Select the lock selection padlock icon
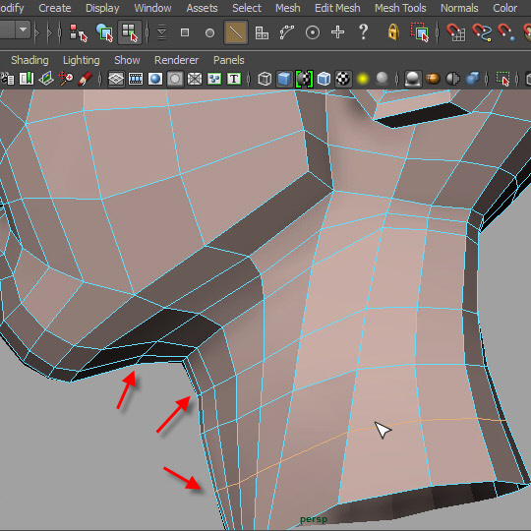Screen dimensions: 531x531 pos(392,32)
